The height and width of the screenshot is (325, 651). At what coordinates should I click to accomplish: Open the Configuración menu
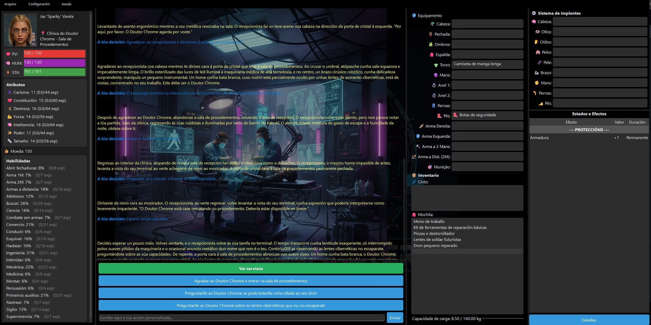coord(39,4)
